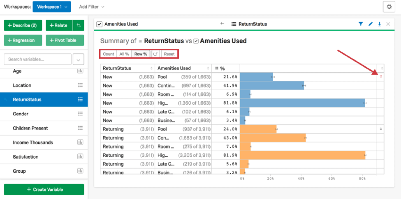Image resolution: width=401 pixels, height=199 pixels.
Task: Click the blue filter funnel icon
Action: click(x=361, y=24)
